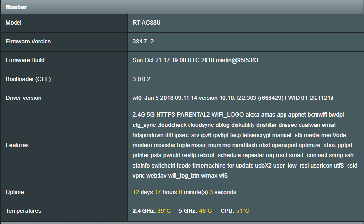This screenshot has height=224, width=364.
Task: Select the Model row label
Action: (x=14, y=23)
